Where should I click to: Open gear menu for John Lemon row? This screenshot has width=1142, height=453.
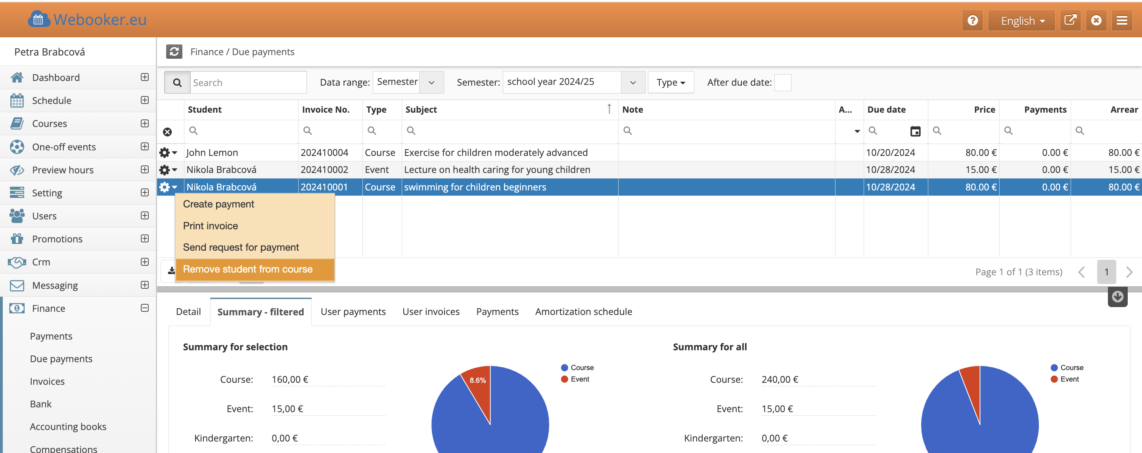pyautogui.click(x=168, y=153)
